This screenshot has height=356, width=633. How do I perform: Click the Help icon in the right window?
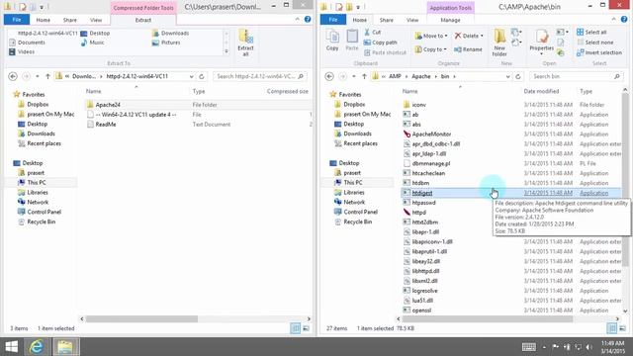(x=624, y=20)
